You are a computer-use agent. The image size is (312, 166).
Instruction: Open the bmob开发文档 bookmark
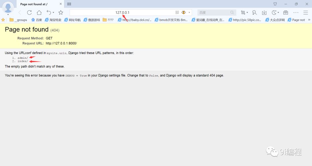tap(171, 20)
